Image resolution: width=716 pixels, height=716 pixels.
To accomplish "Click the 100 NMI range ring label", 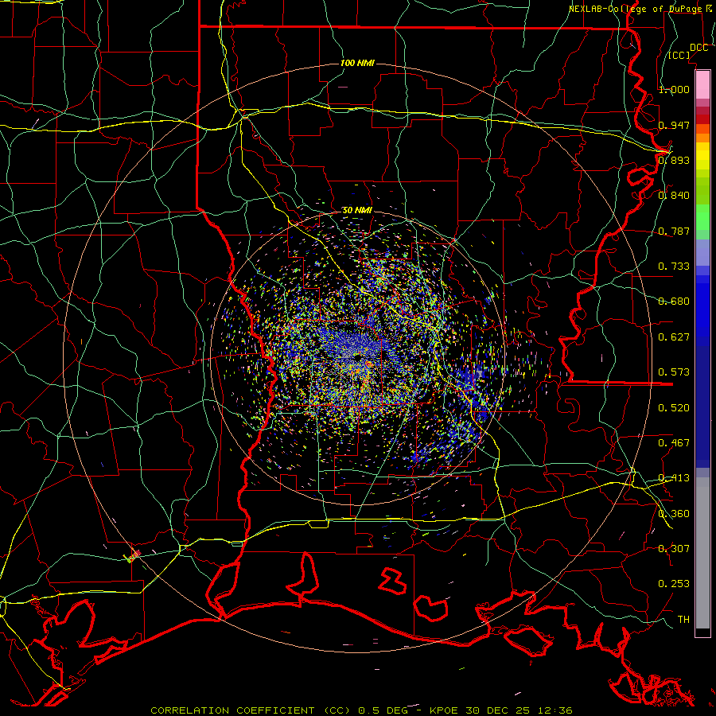I will pos(357,63).
